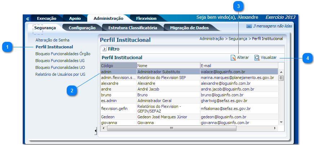
Task: Open the unread messages envelope icon
Action: (249, 26)
